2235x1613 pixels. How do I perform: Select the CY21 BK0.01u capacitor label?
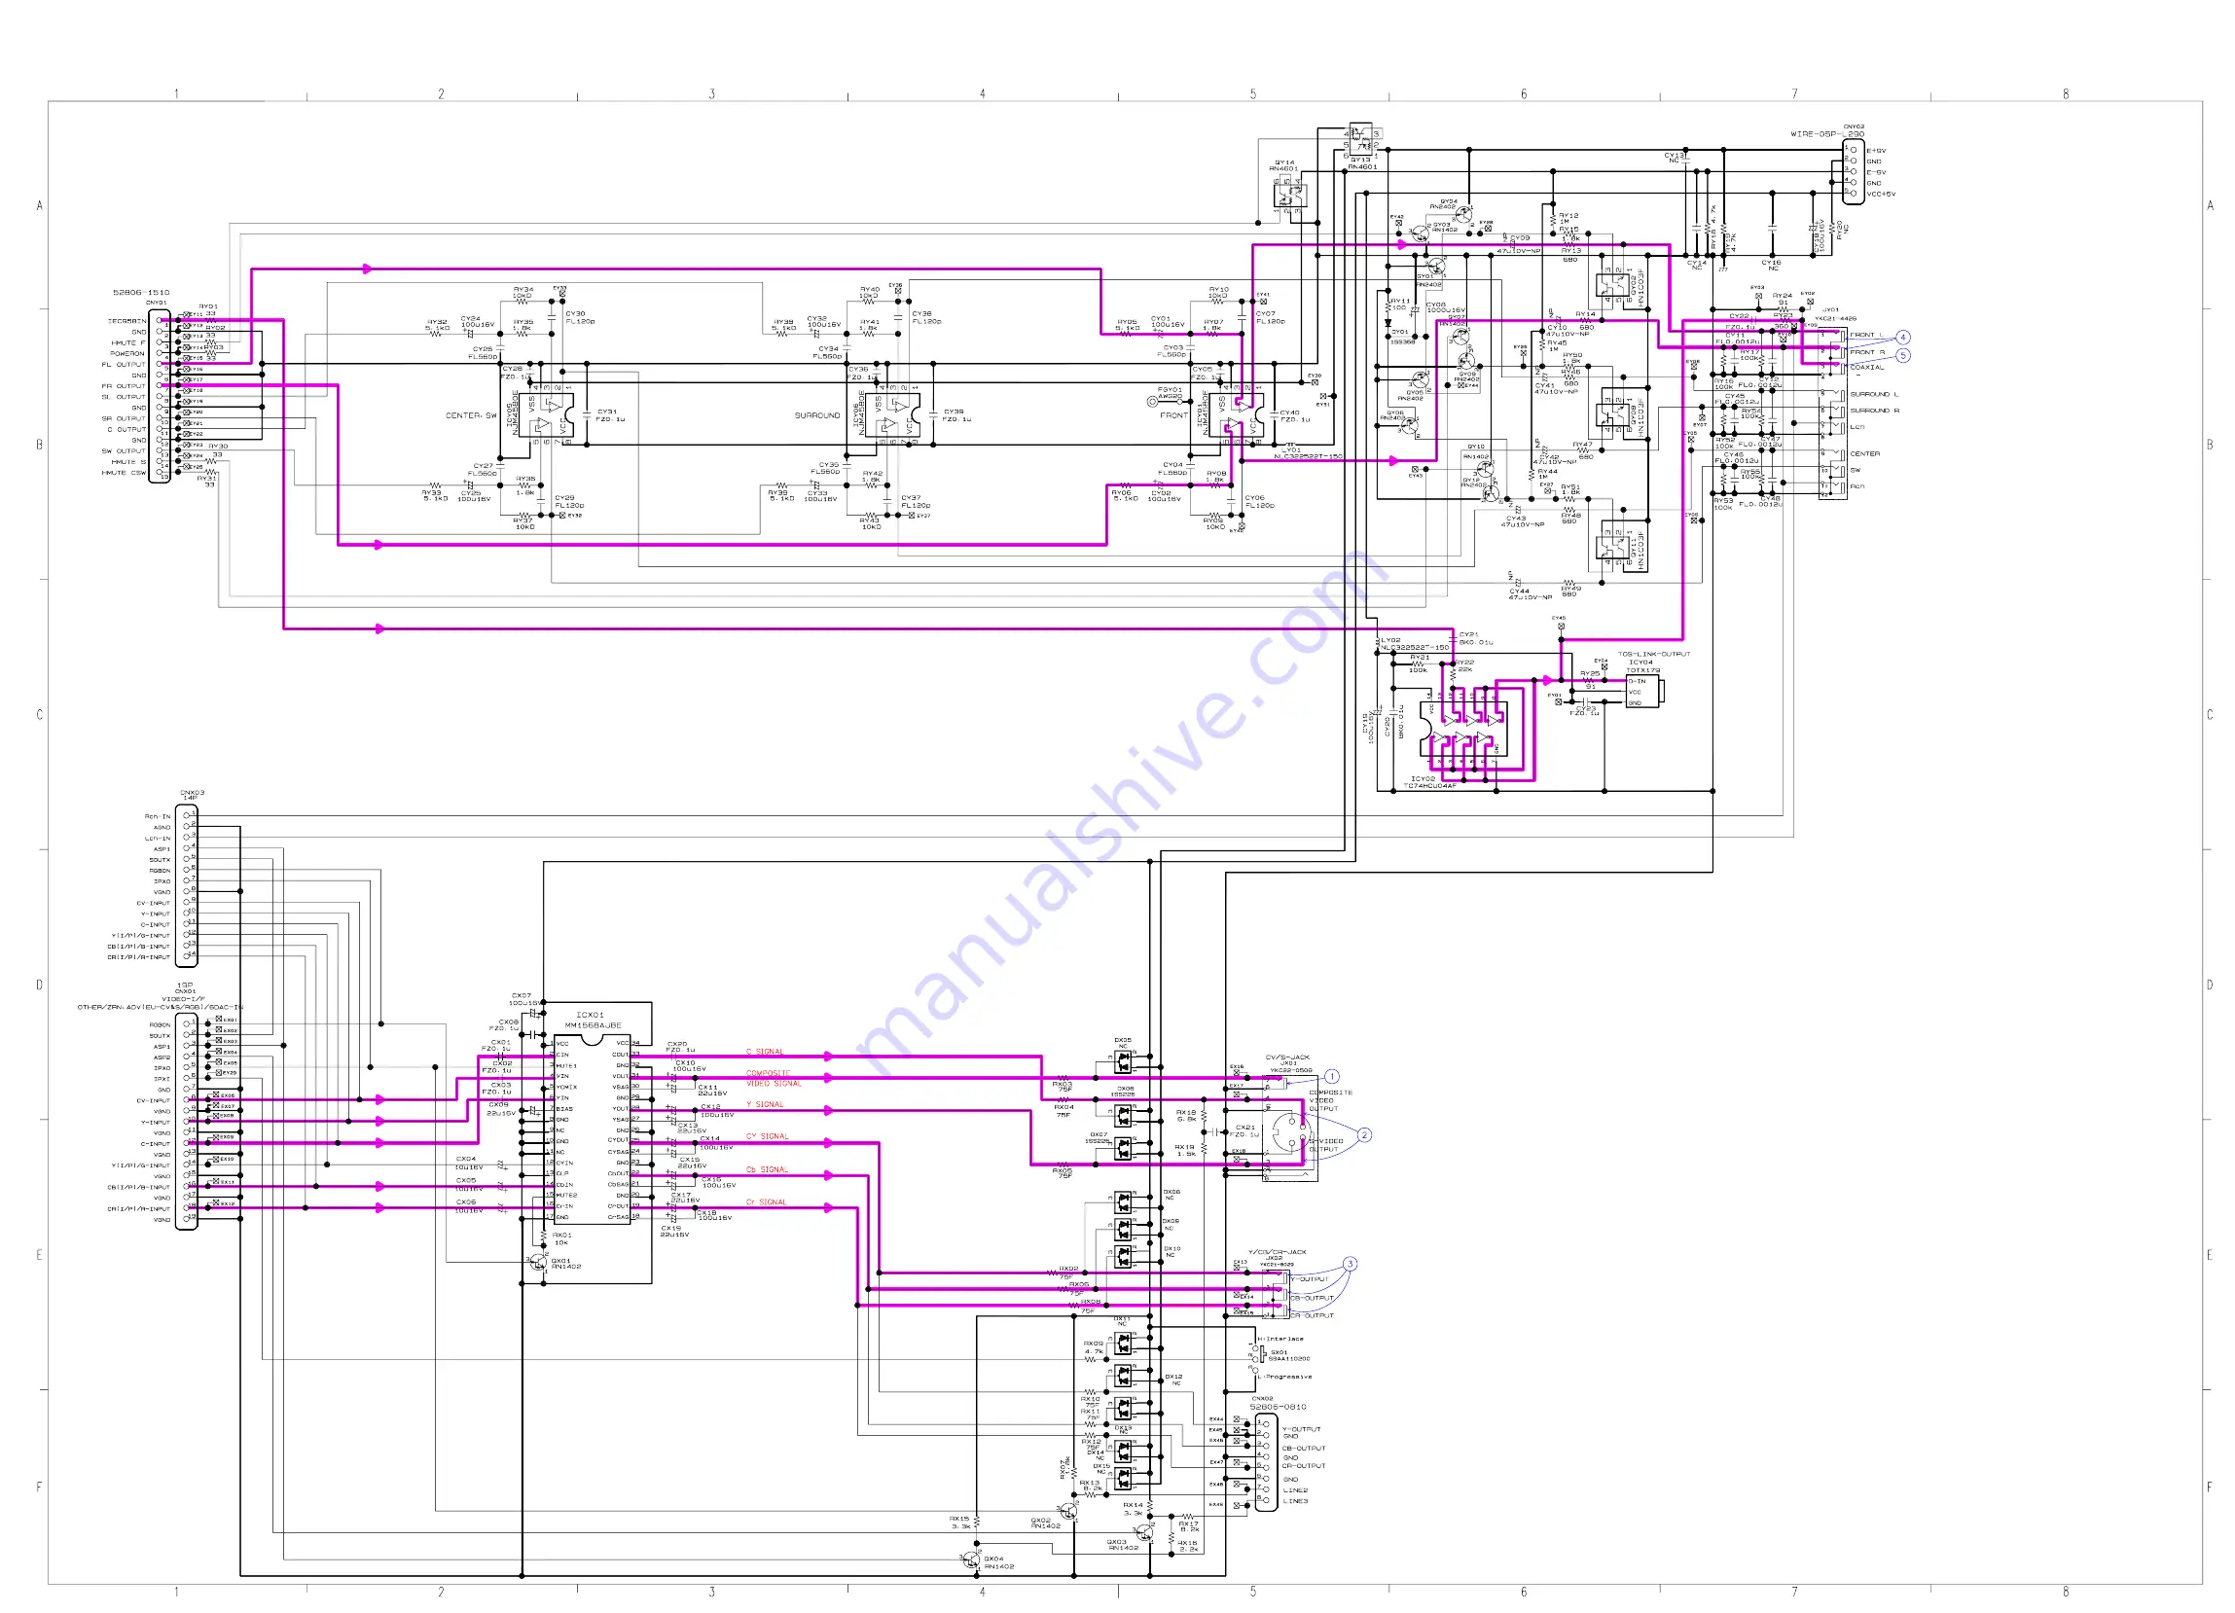pos(1475,637)
